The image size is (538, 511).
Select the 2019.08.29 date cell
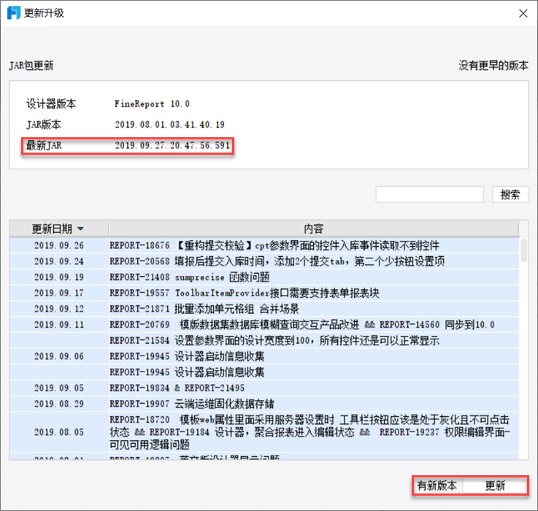[58, 404]
